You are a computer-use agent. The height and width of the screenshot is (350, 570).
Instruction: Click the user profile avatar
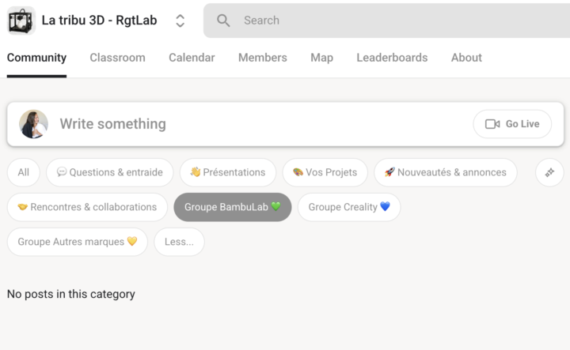33,124
